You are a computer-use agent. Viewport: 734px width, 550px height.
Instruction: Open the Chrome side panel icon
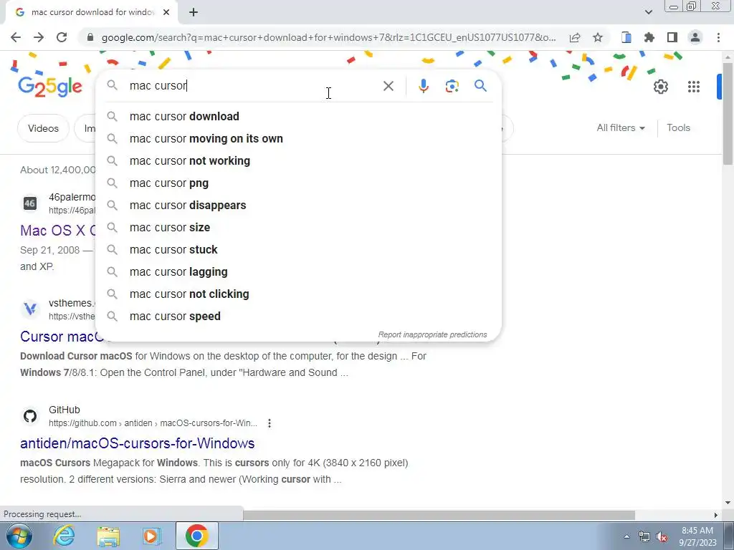click(672, 37)
